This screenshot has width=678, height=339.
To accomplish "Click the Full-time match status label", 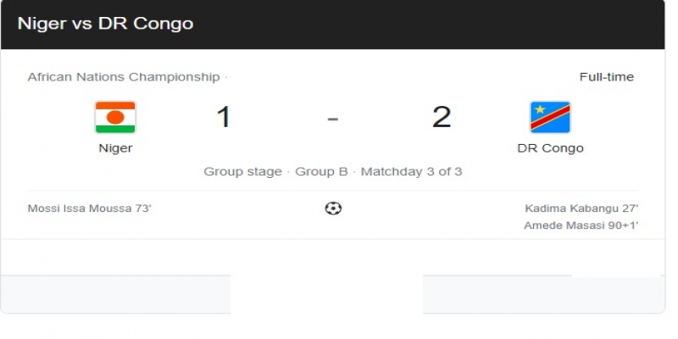I will coord(606,77).
